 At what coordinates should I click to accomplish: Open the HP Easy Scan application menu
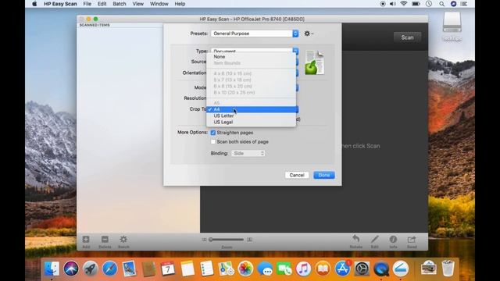point(60,4)
